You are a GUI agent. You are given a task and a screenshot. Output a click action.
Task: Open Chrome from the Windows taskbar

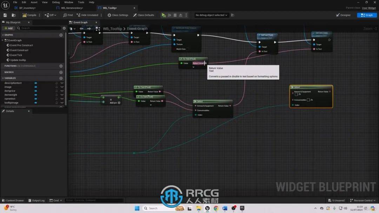point(216,208)
